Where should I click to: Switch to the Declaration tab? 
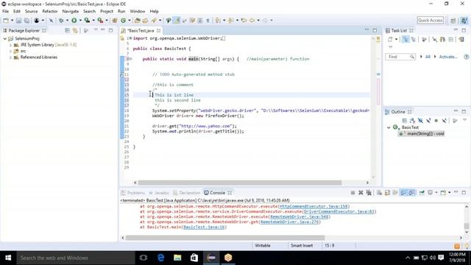click(x=186, y=193)
